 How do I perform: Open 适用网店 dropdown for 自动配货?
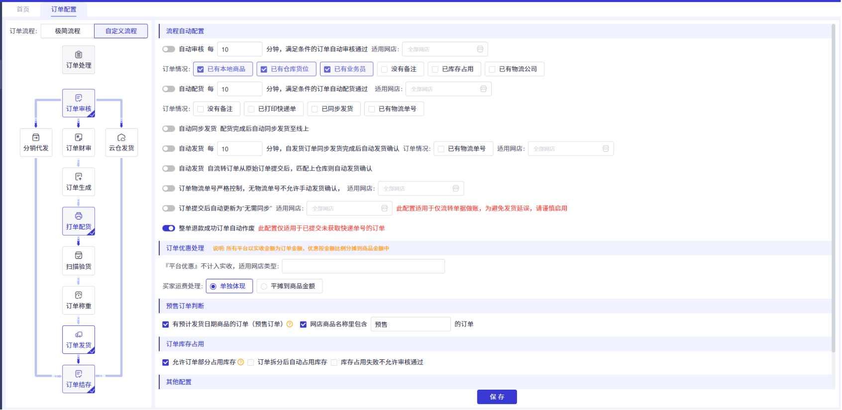tap(448, 89)
